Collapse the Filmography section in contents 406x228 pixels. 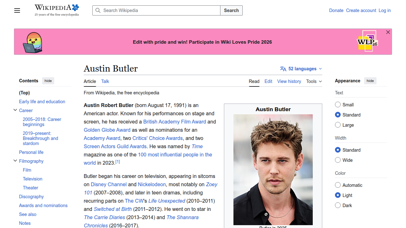pos(15,161)
